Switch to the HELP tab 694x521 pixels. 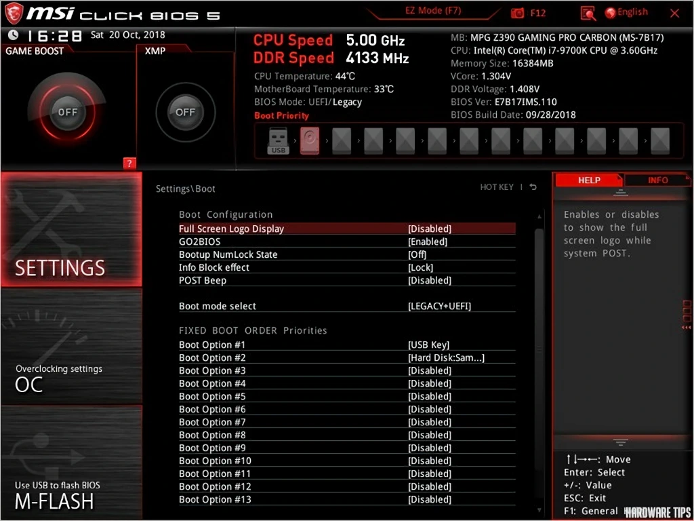pos(589,180)
